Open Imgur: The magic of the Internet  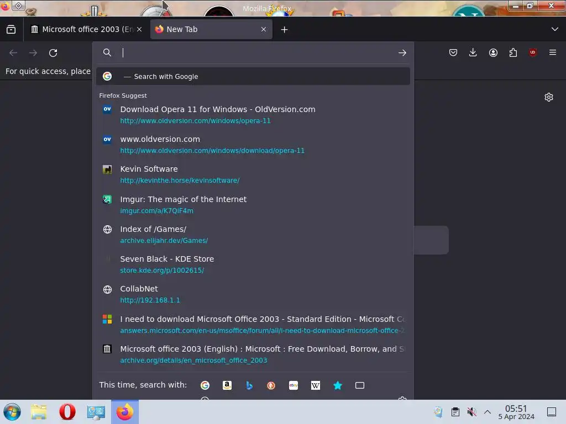(253, 205)
